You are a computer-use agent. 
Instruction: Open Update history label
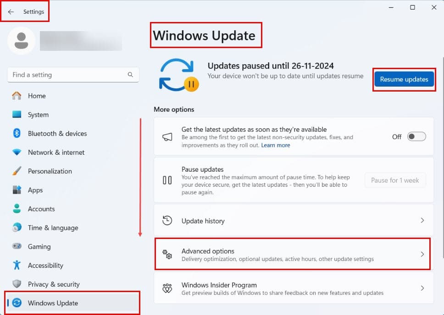click(203, 221)
